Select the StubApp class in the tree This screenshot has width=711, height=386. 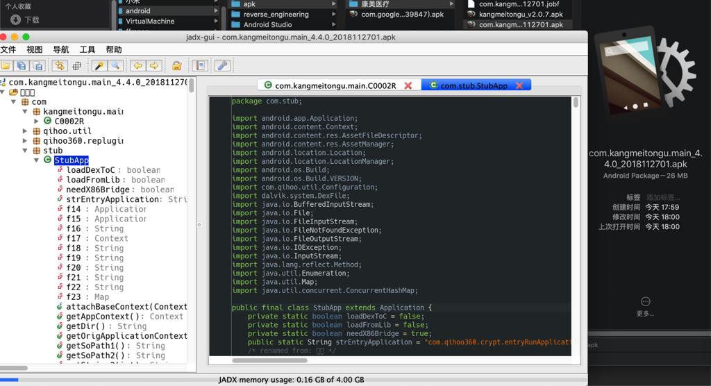(72, 160)
